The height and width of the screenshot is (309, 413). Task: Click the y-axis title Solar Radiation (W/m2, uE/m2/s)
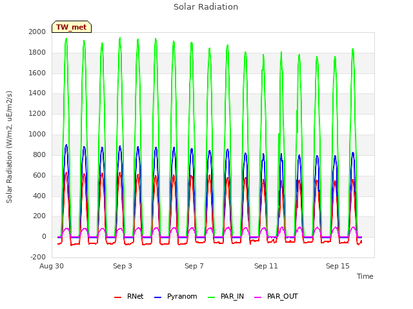pyautogui.click(x=9, y=147)
